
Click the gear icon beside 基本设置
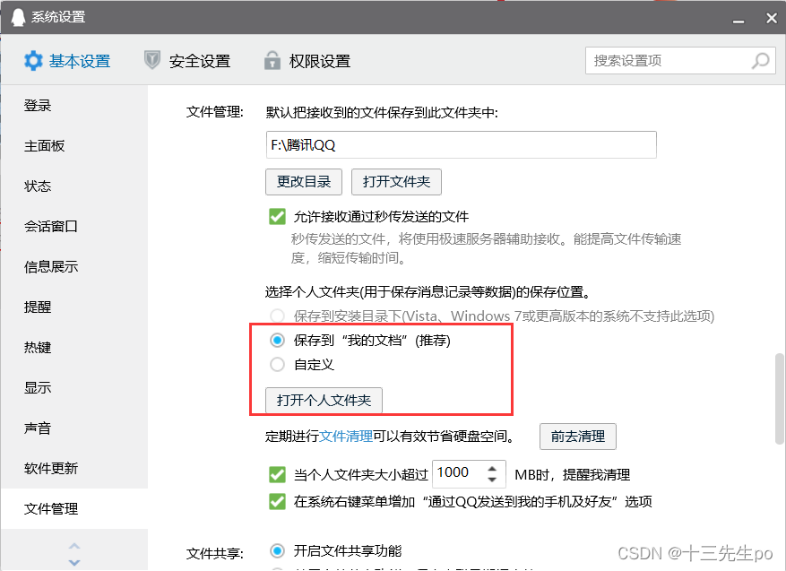click(x=32, y=61)
